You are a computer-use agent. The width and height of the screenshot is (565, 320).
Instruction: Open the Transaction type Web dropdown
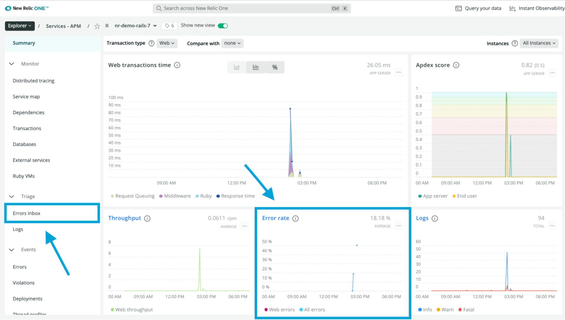click(167, 43)
